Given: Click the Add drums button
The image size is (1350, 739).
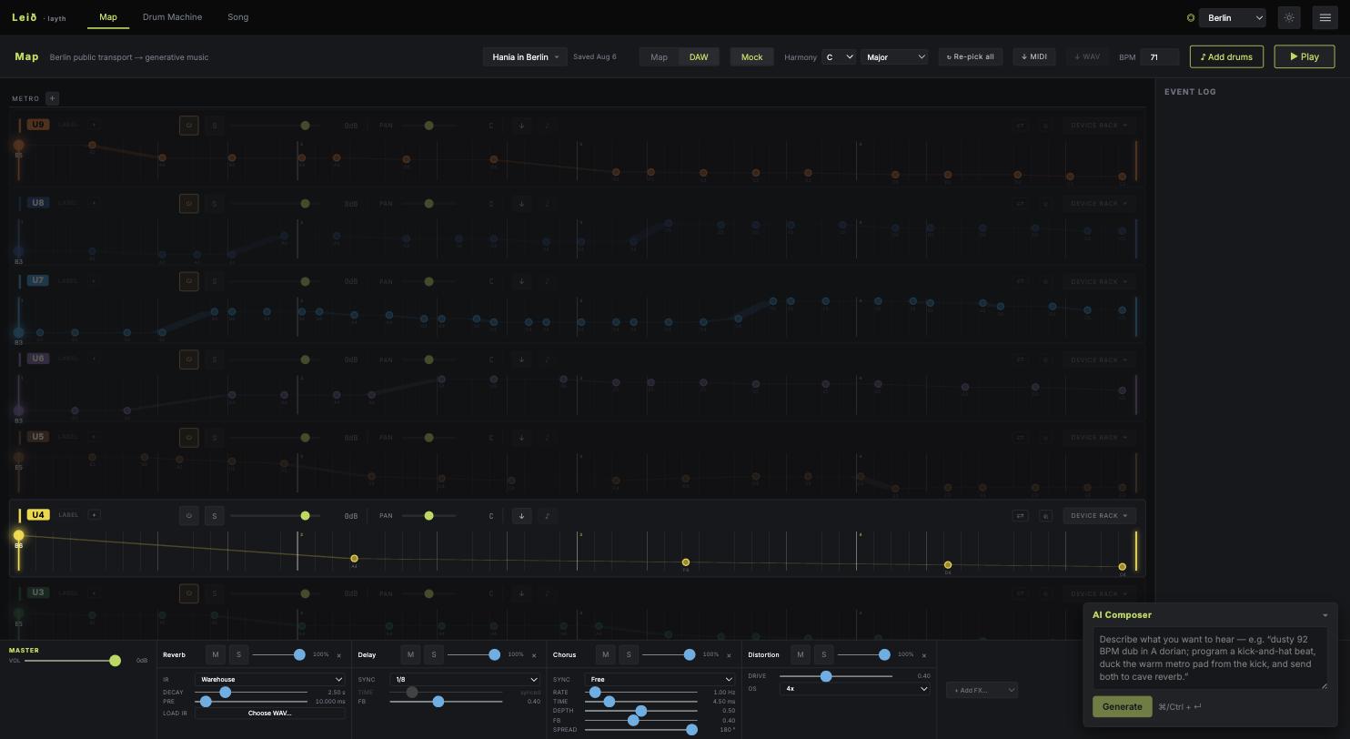Looking at the screenshot, I should (1226, 56).
